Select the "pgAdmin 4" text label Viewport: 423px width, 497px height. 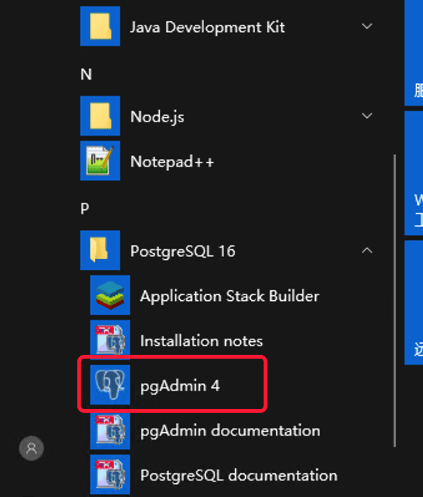click(x=180, y=386)
